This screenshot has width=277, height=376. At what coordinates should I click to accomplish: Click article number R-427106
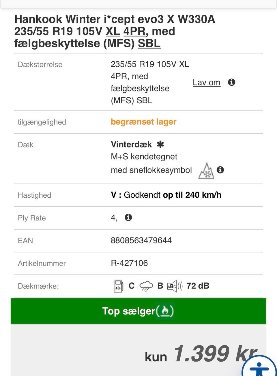point(129,263)
